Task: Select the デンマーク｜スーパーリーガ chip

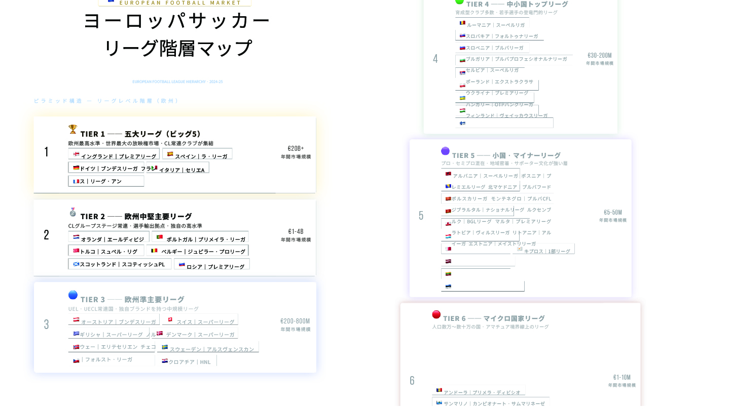Action: point(195,333)
